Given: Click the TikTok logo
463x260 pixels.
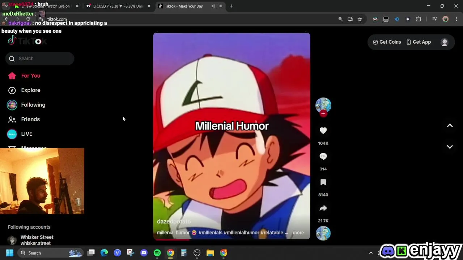Looking at the screenshot, I should click(x=27, y=41).
